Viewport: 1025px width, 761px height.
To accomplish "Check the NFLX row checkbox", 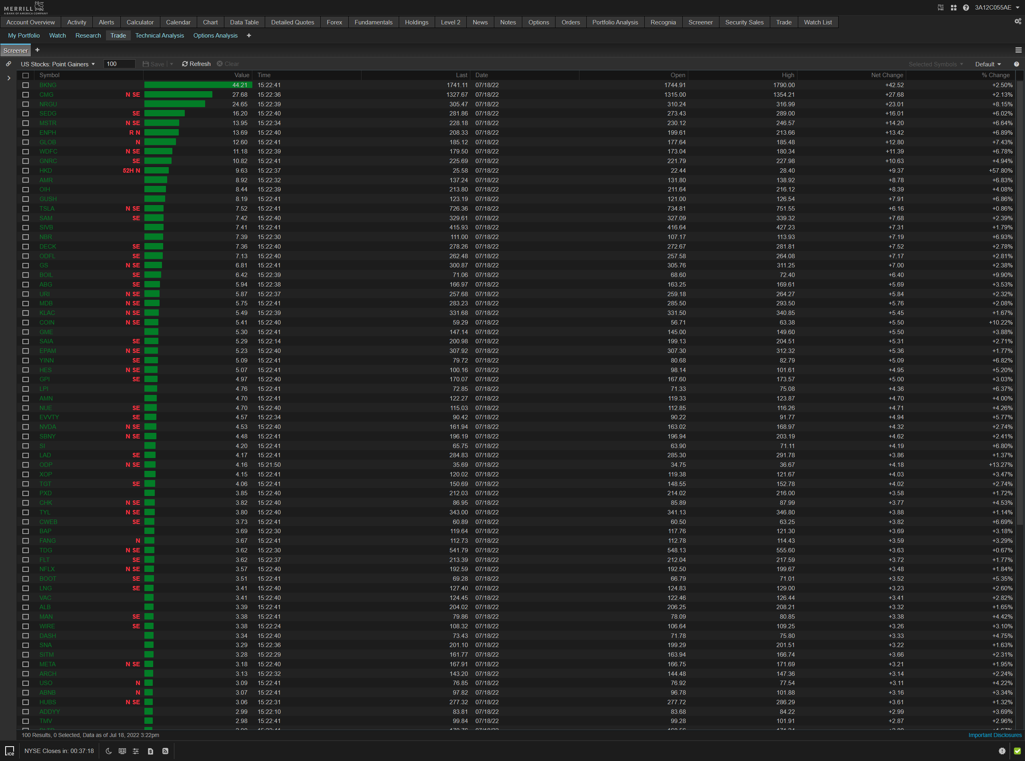I will [x=26, y=570].
